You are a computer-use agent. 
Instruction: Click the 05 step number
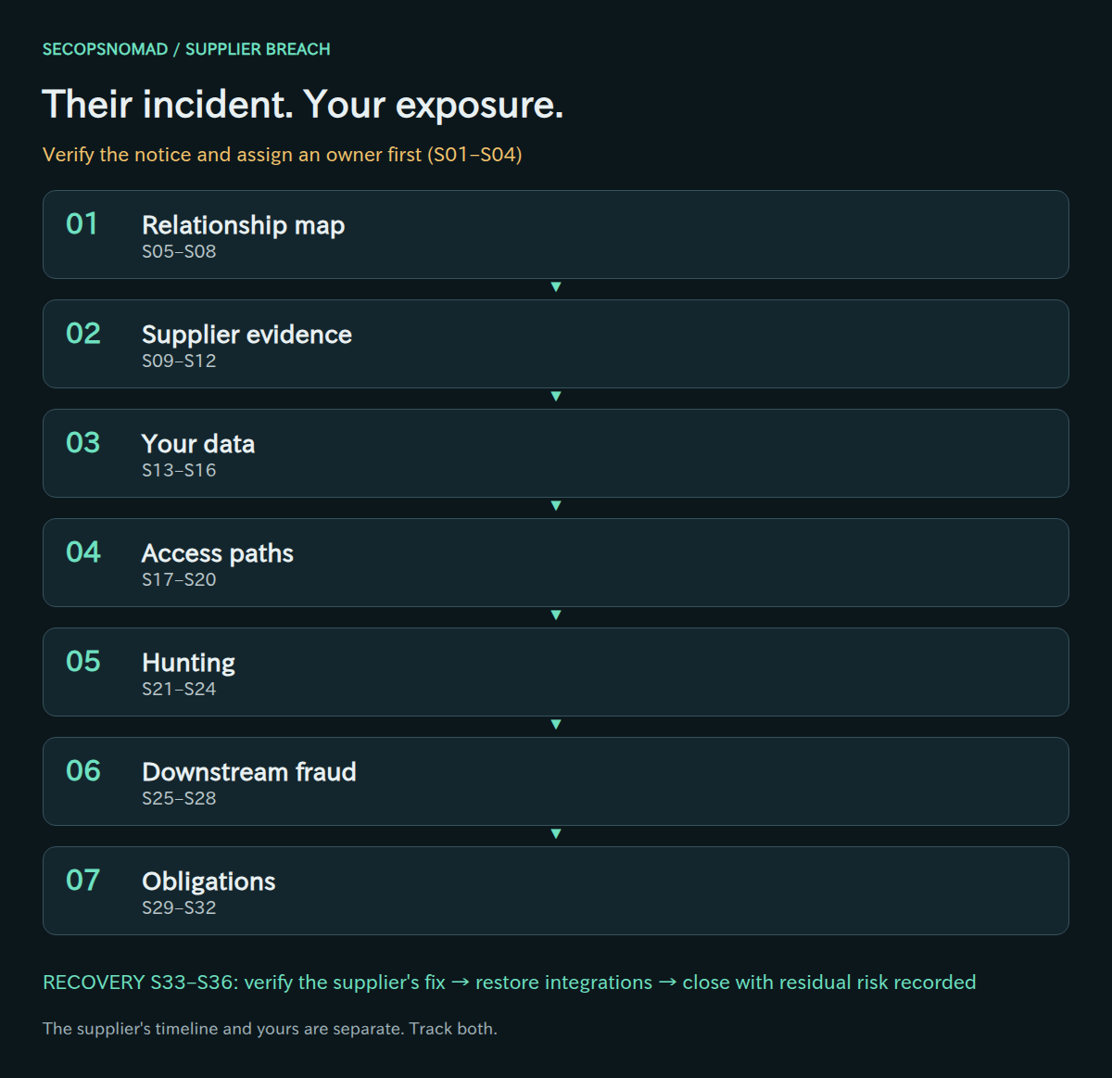click(x=82, y=661)
